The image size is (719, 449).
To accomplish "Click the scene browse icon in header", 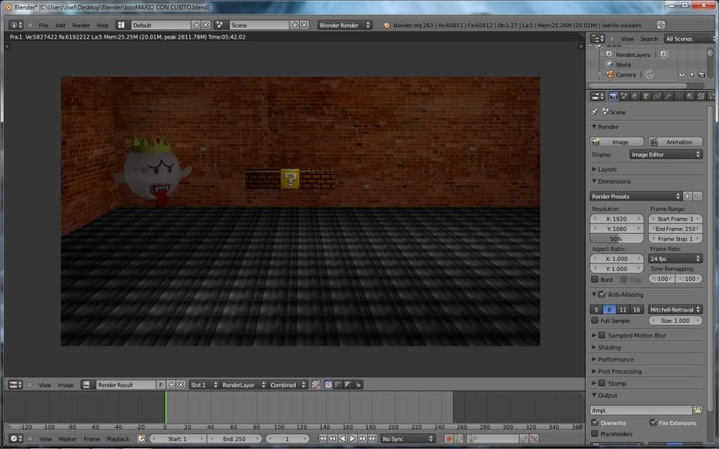I will [x=220, y=25].
